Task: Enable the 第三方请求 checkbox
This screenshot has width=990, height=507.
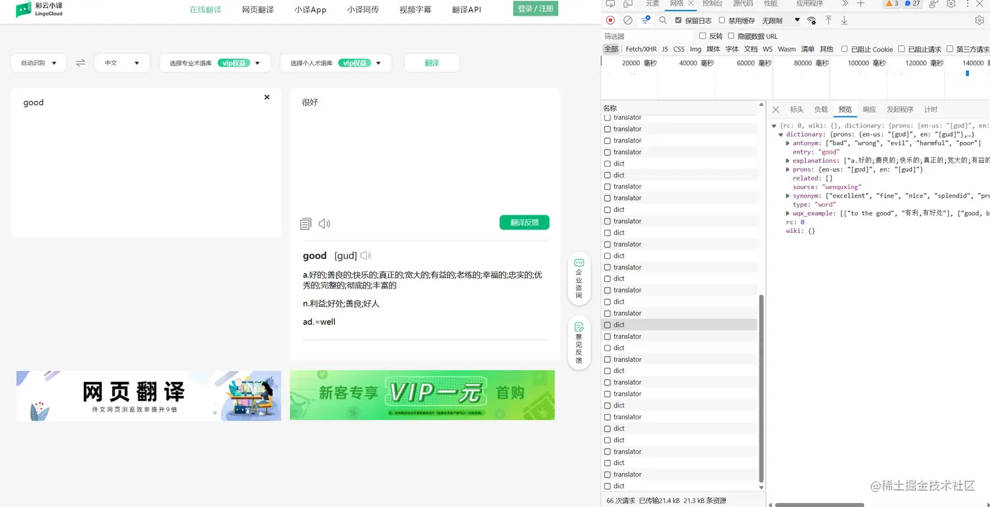Action: coord(950,49)
